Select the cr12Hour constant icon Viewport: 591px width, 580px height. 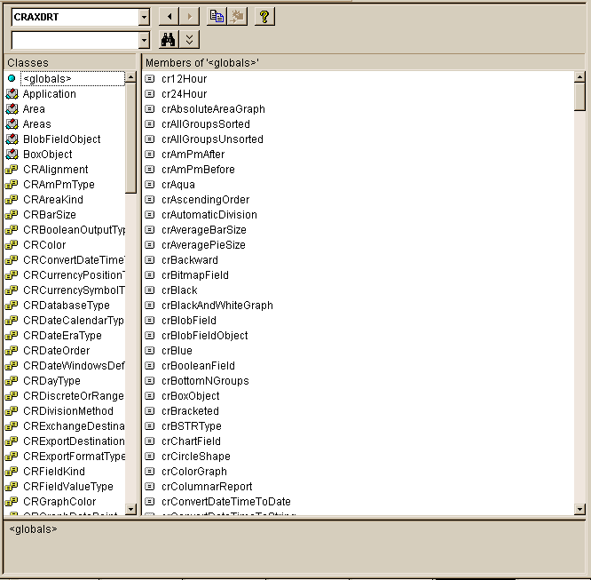150,79
